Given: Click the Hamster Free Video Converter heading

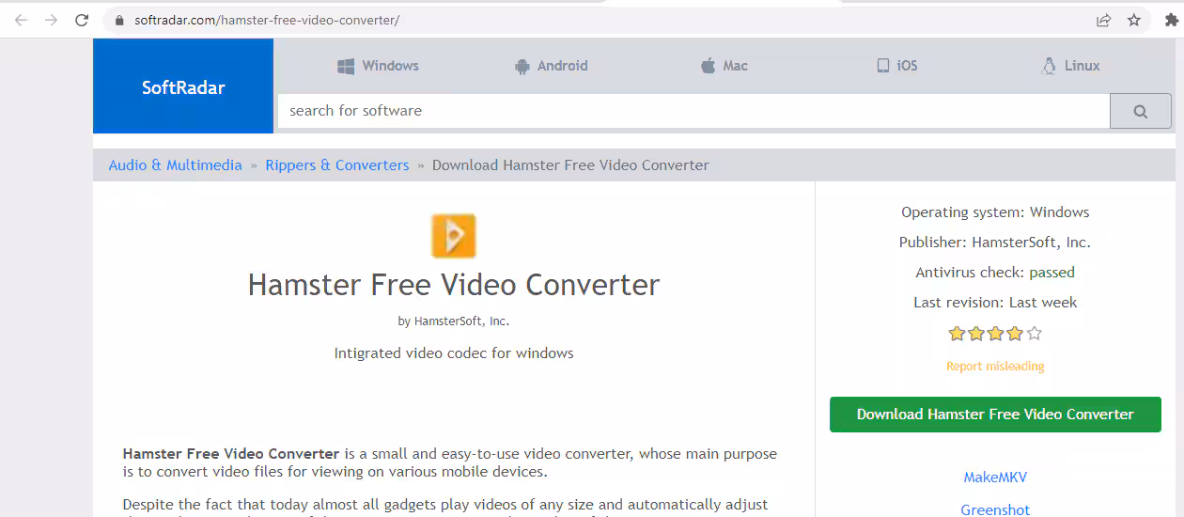Looking at the screenshot, I should pos(454,285).
